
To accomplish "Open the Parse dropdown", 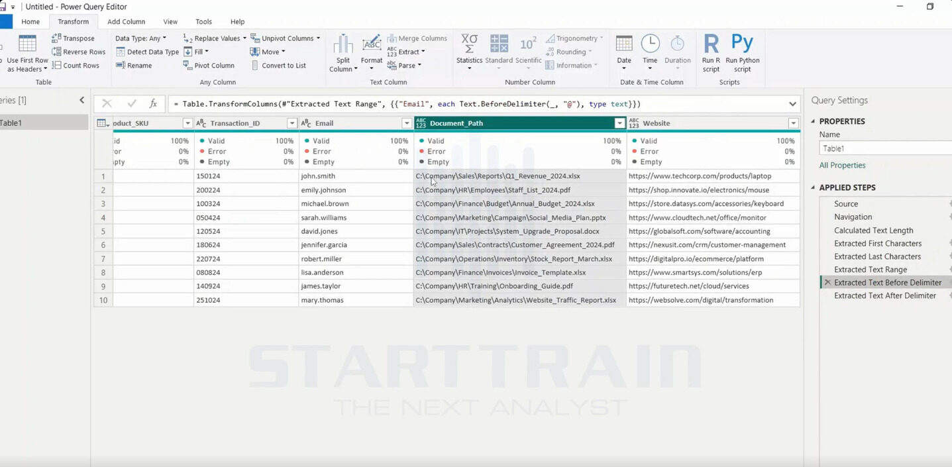I will pos(404,66).
